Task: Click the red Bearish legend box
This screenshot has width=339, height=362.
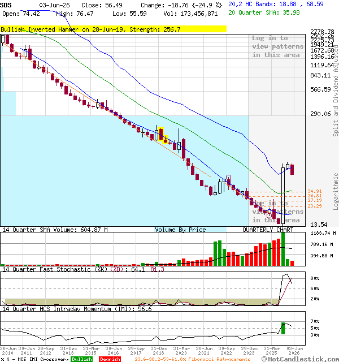Action: 110,359
